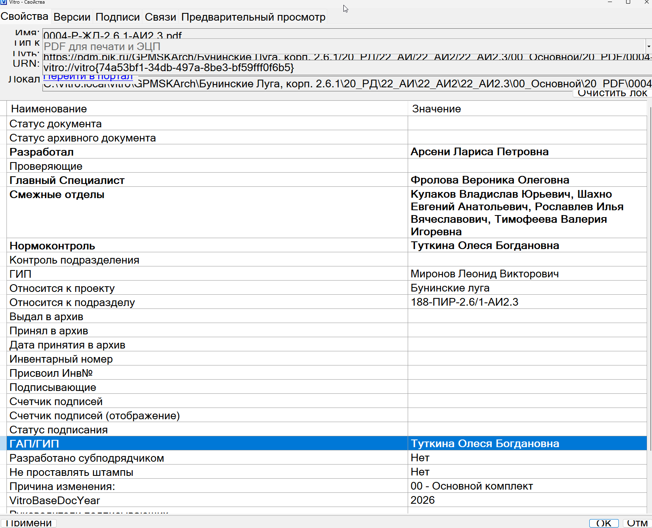The image size is (652, 528).
Task: Click Нет value for Не проставлять штампы
Action: point(420,472)
